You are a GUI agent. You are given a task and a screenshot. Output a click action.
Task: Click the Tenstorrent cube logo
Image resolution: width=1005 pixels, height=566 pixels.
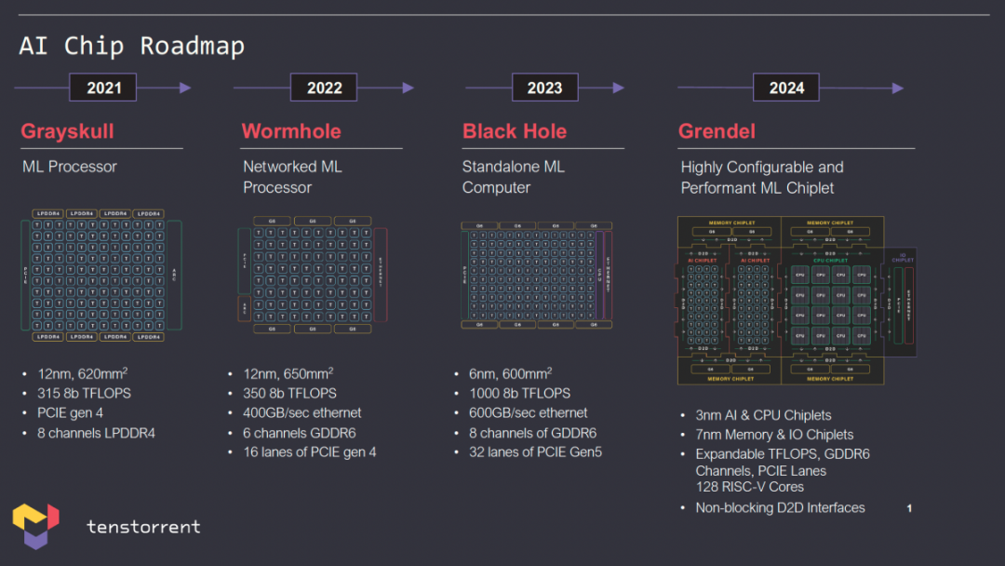(x=35, y=526)
